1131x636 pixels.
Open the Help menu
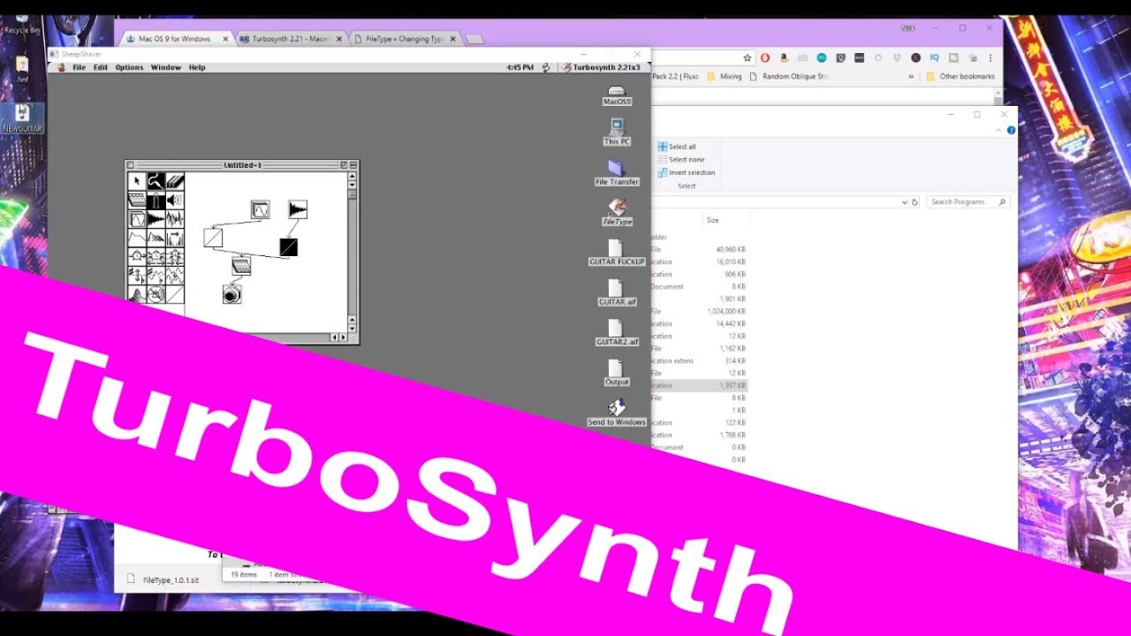click(x=197, y=67)
